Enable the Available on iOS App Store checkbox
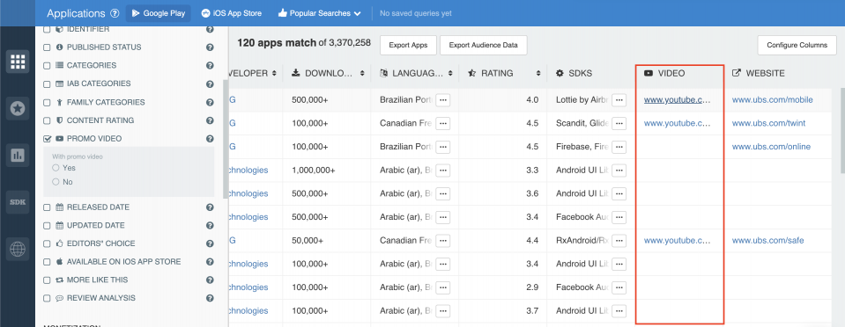The image size is (845, 327). 47,262
